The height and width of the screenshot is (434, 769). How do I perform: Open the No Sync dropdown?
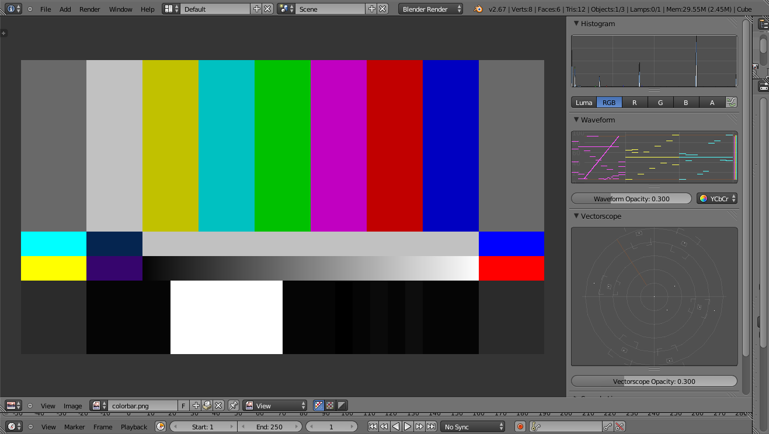472,426
